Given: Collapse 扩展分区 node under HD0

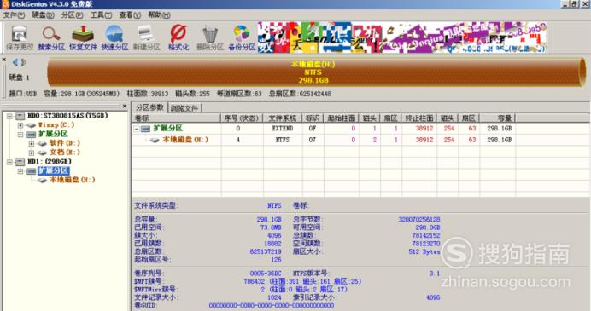Looking at the screenshot, I should tap(20, 135).
